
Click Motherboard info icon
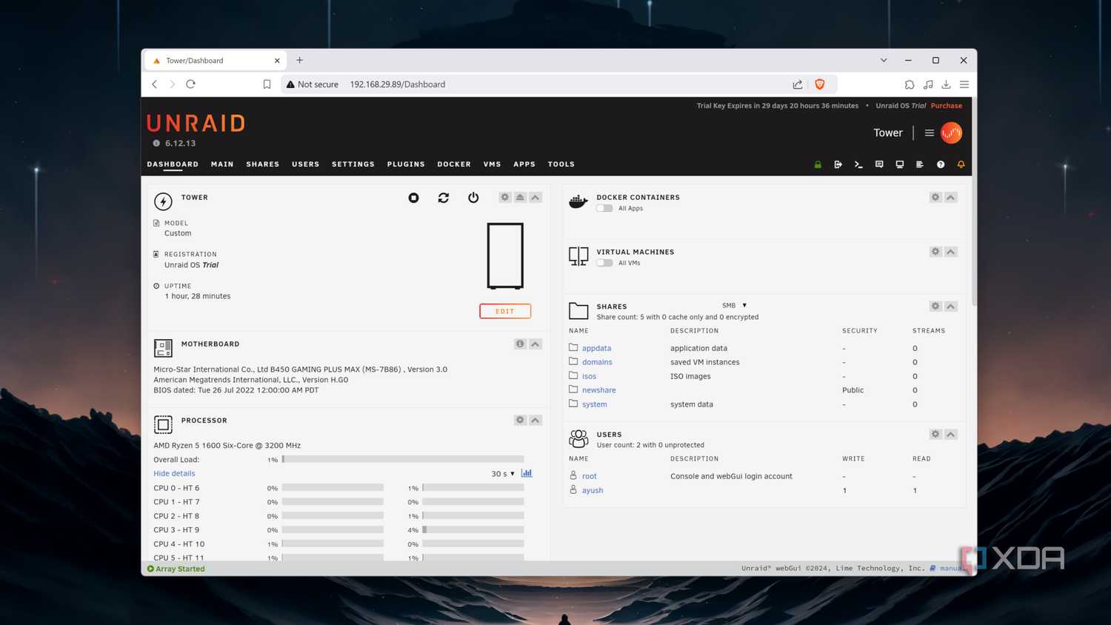tap(520, 344)
